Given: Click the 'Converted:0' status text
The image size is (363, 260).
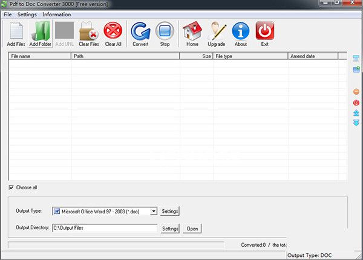Looking at the screenshot, I should point(253,245).
